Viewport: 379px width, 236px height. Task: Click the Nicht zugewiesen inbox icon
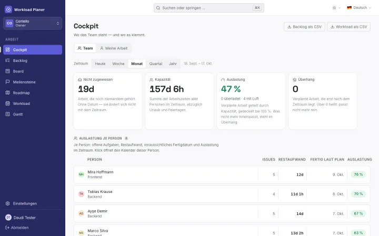click(80, 80)
